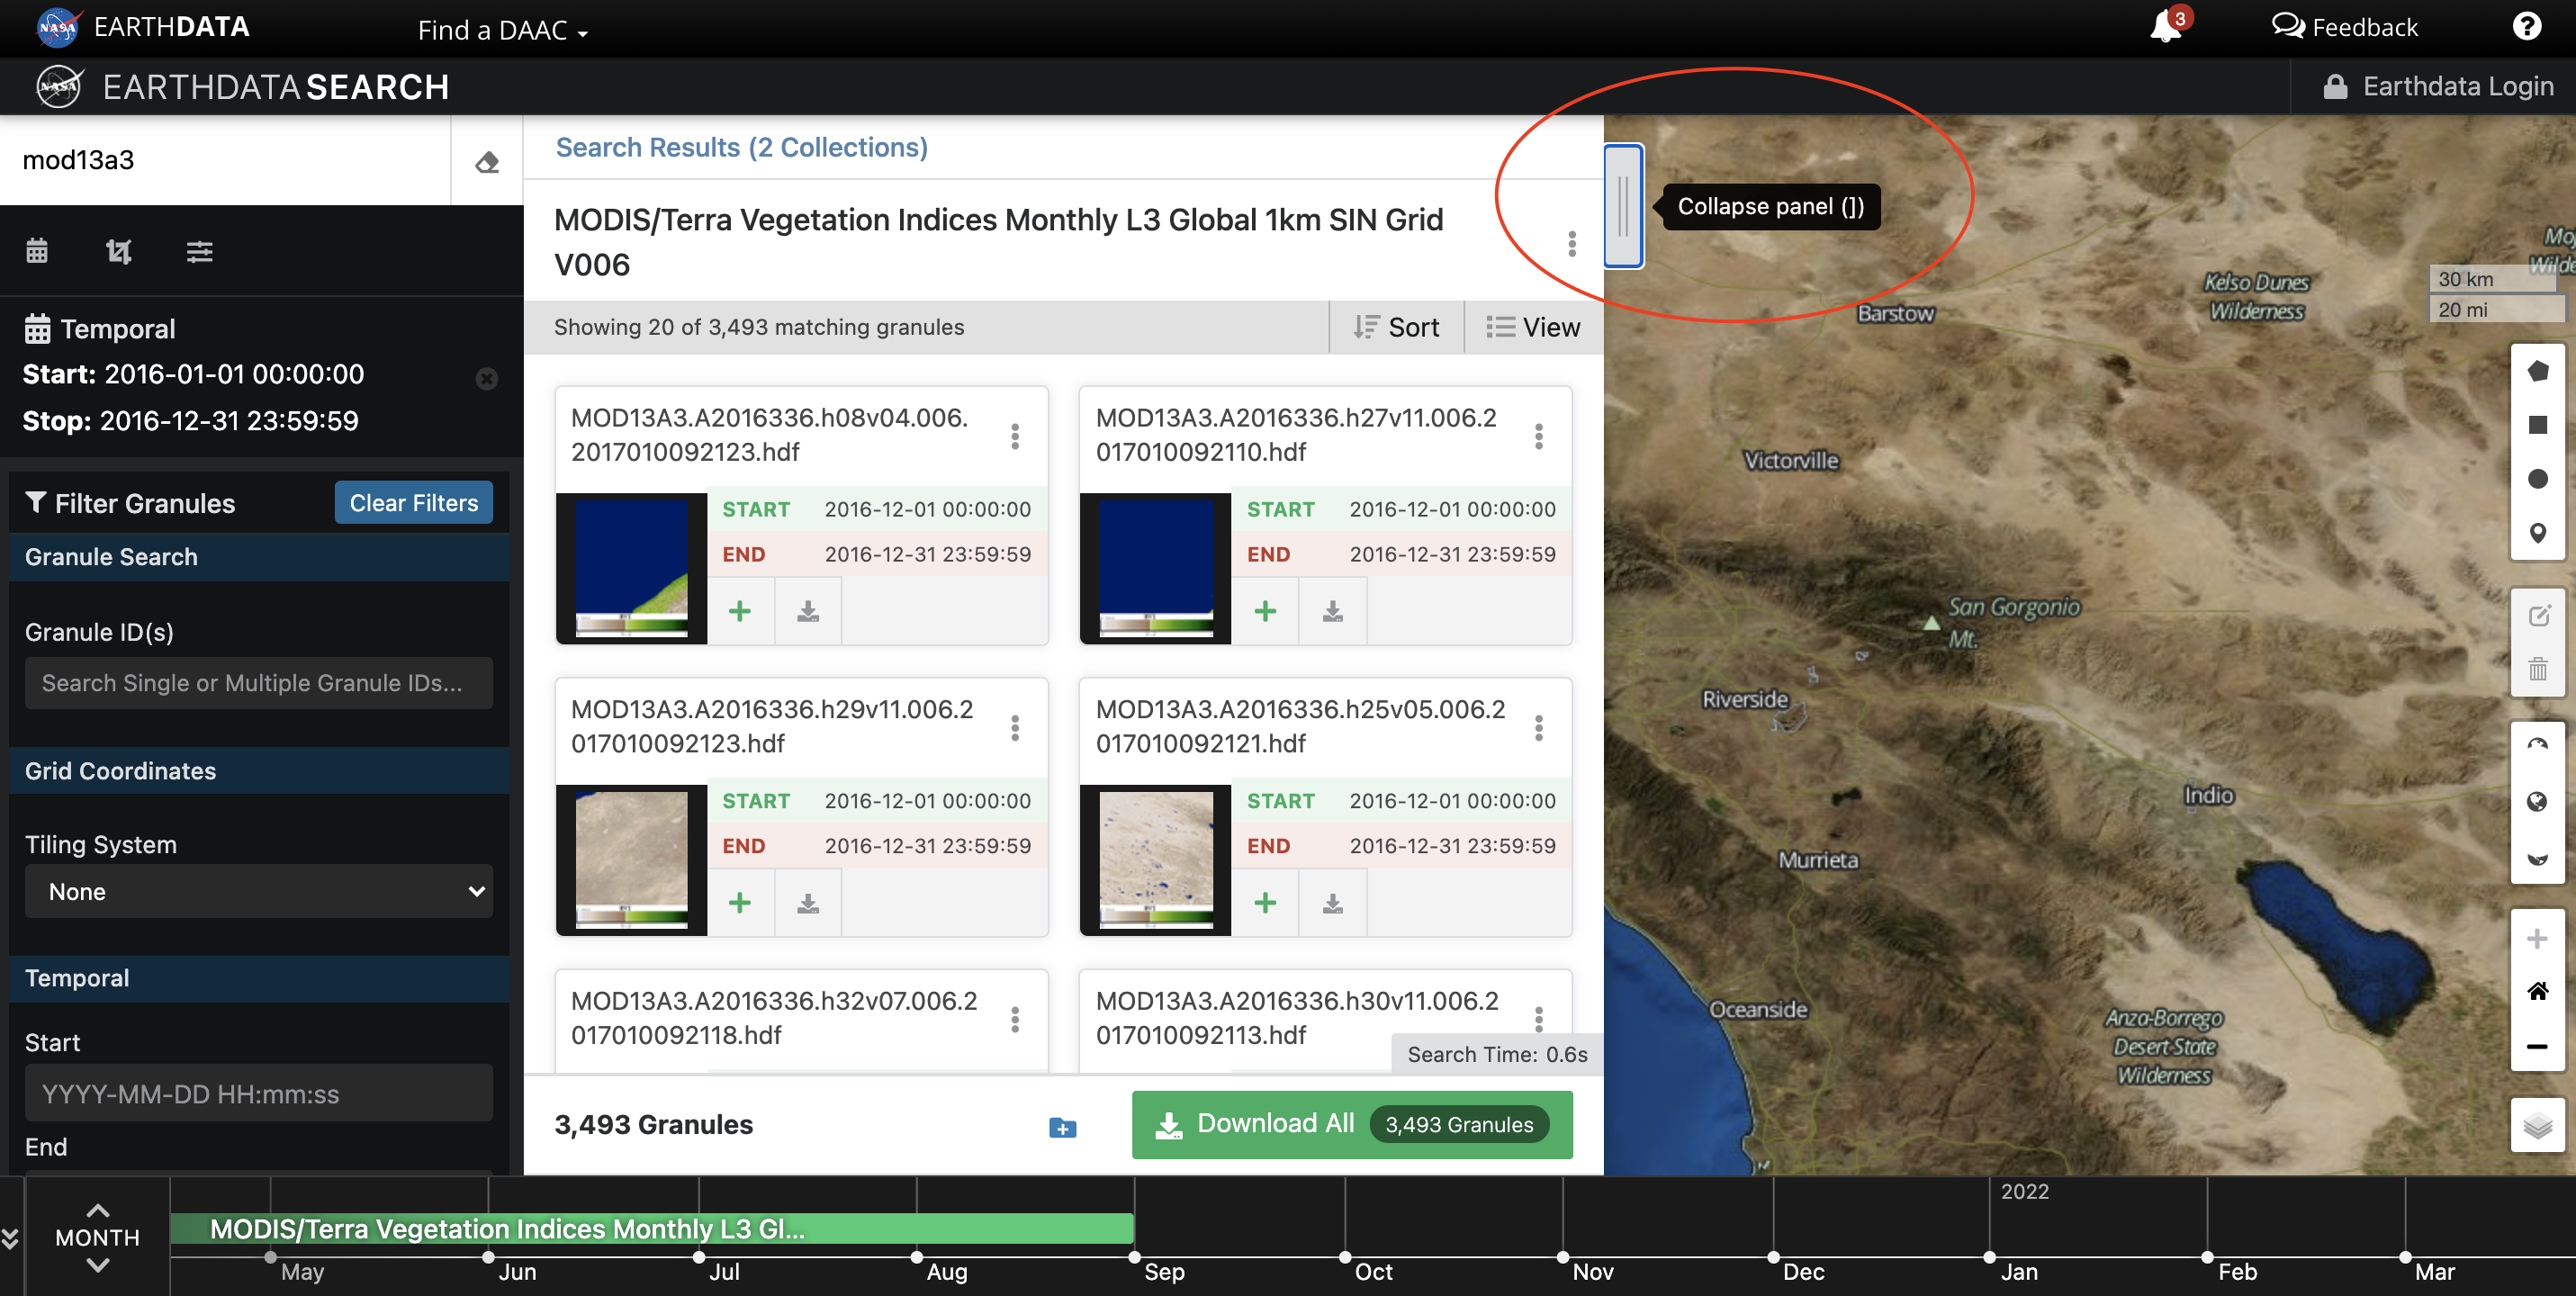The height and width of the screenshot is (1296, 2576).
Task: Add granule h29v11 to project
Action: (x=740, y=903)
